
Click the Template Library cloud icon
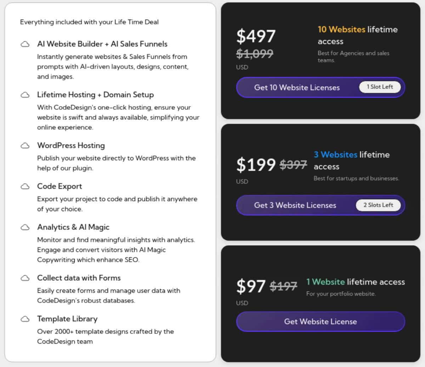25,319
